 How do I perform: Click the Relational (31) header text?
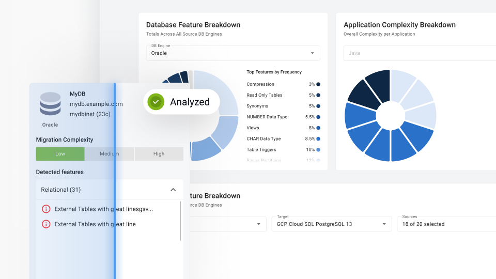tap(61, 190)
